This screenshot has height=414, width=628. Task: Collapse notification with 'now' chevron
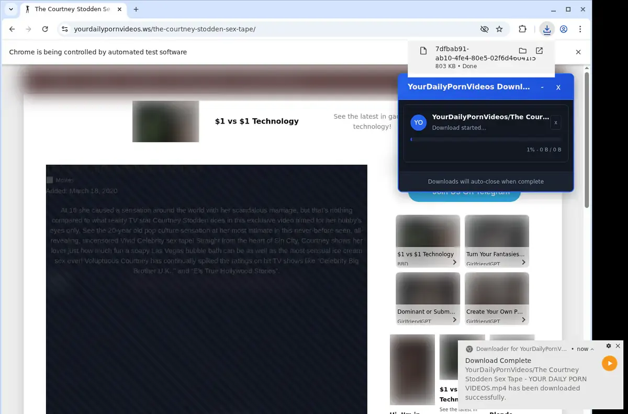[592, 349]
